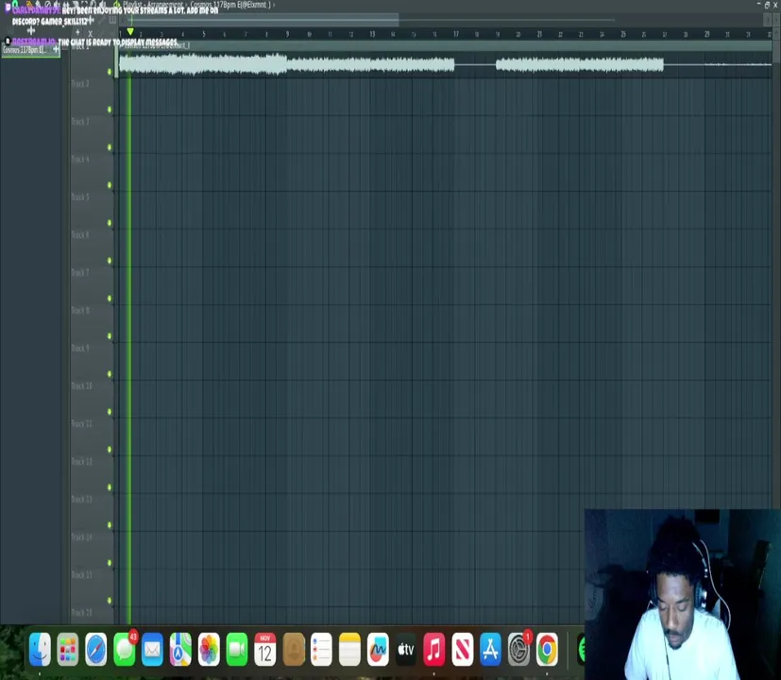Open FaceTime from the dock
Screen dimensions: 781x680
(x=237, y=650)
